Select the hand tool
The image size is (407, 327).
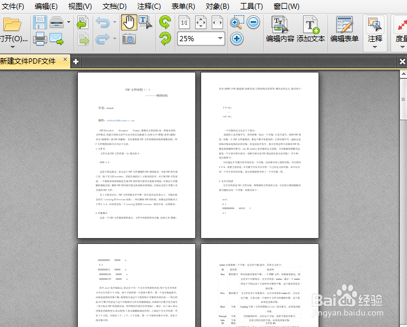coord(129,22)
